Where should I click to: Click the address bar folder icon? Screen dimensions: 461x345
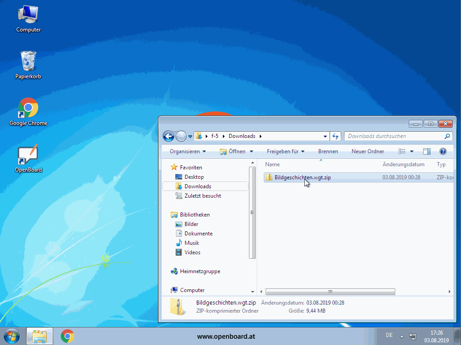click(x=199, y=136)
